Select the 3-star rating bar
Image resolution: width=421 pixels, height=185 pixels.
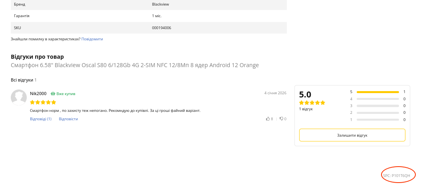coord(377,106)
